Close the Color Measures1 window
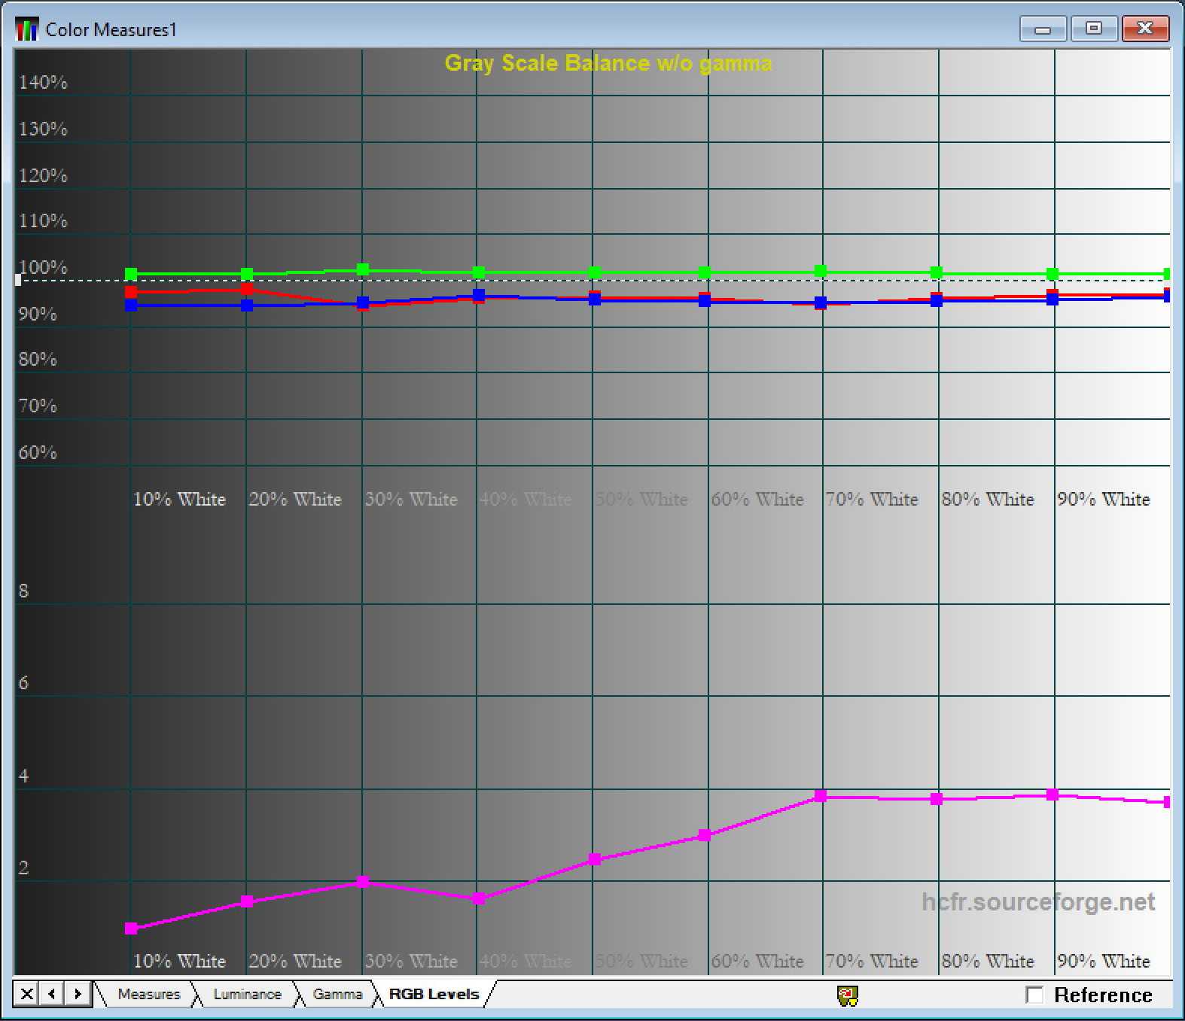Screen dimensions: 1185x1021 tap(1145, 29)
